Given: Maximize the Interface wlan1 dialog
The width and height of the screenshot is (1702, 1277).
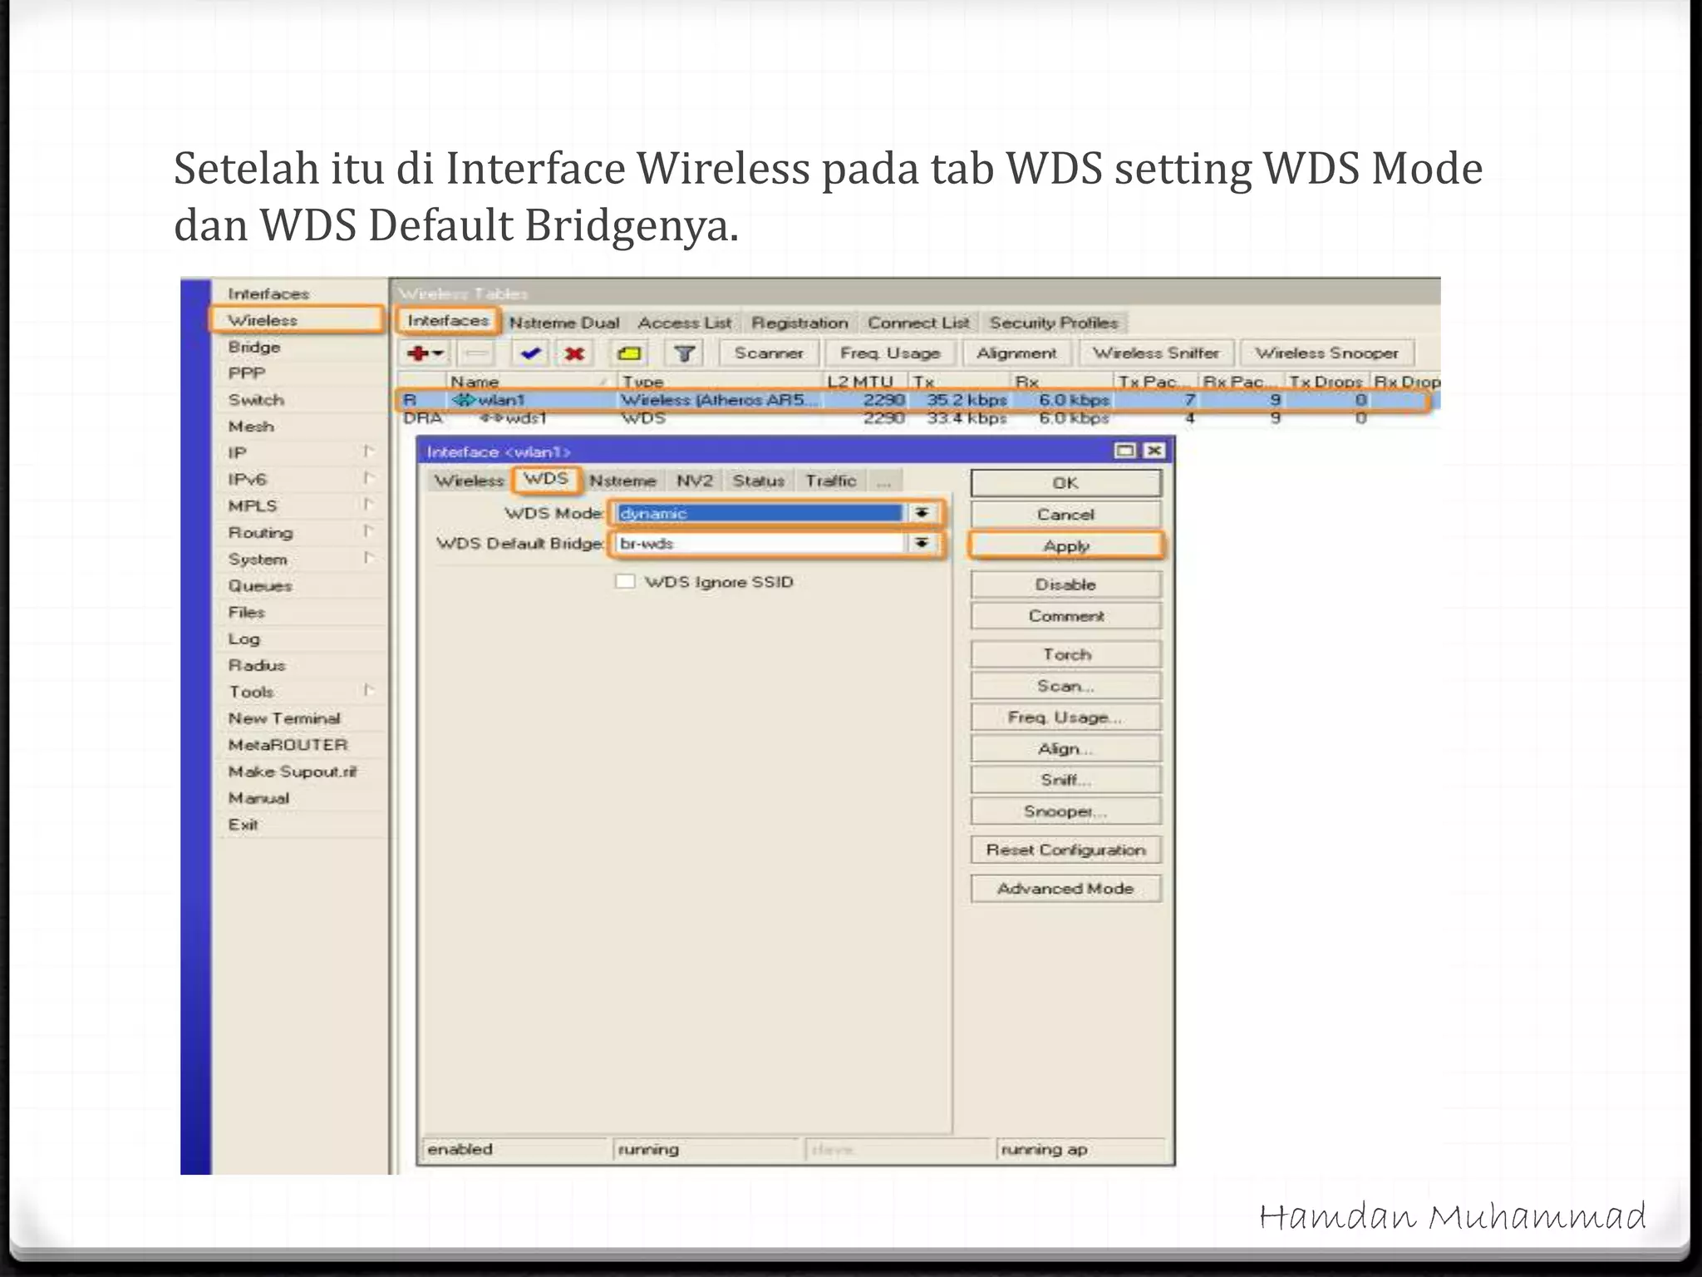Looking at the screenshot, I should [x=1124, y=451].
